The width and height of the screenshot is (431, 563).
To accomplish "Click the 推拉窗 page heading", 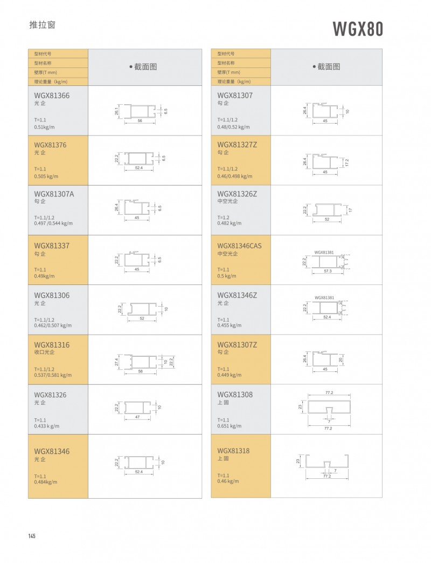I will 43,25.
